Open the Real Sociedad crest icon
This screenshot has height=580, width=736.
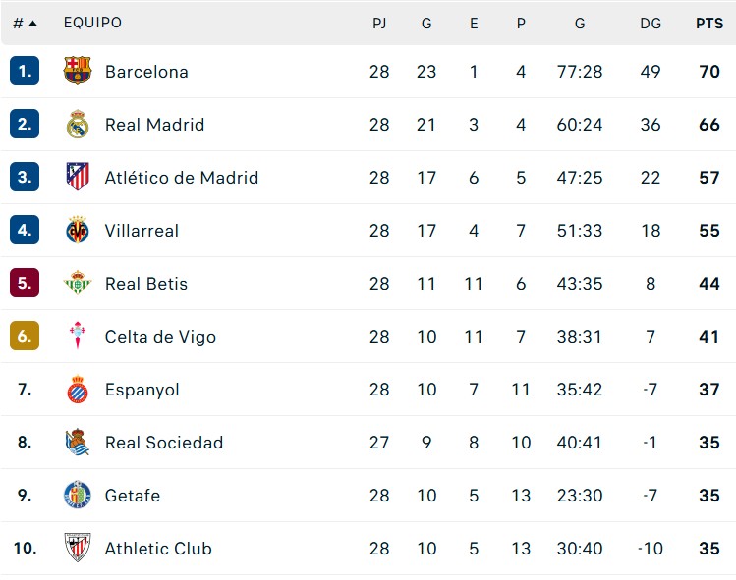[x=77, y=443]
